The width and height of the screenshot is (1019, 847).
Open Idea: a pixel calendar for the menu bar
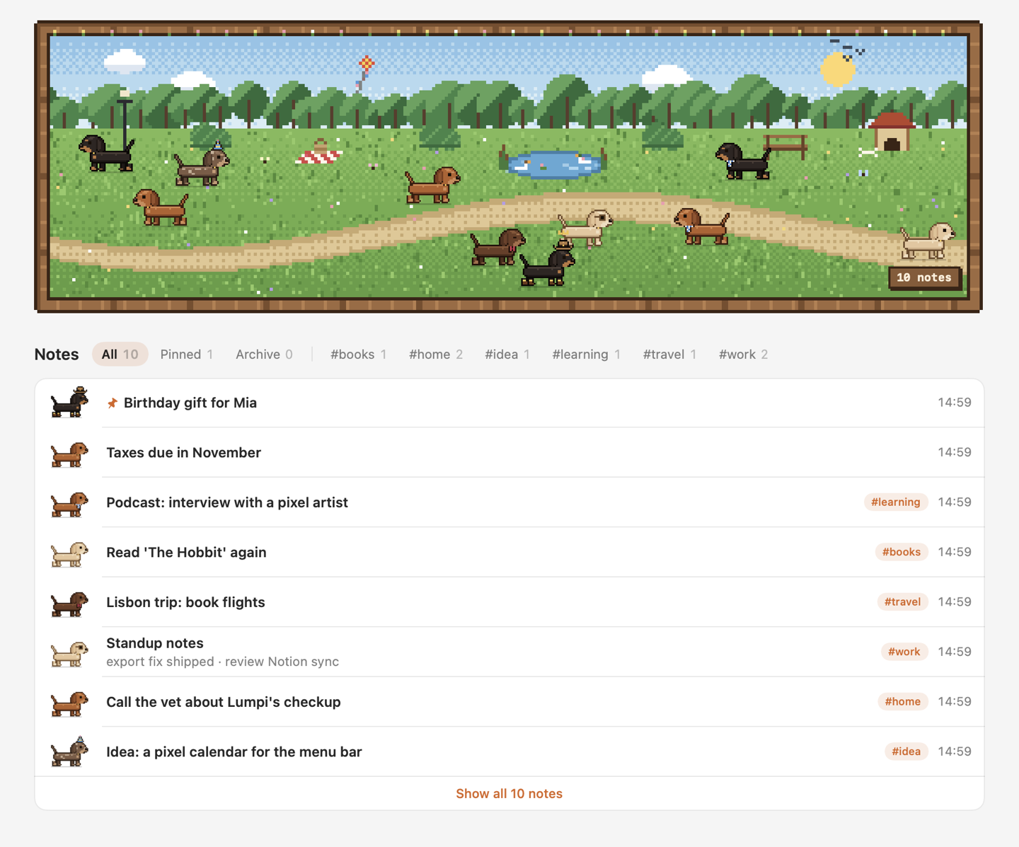pos(234,752)
